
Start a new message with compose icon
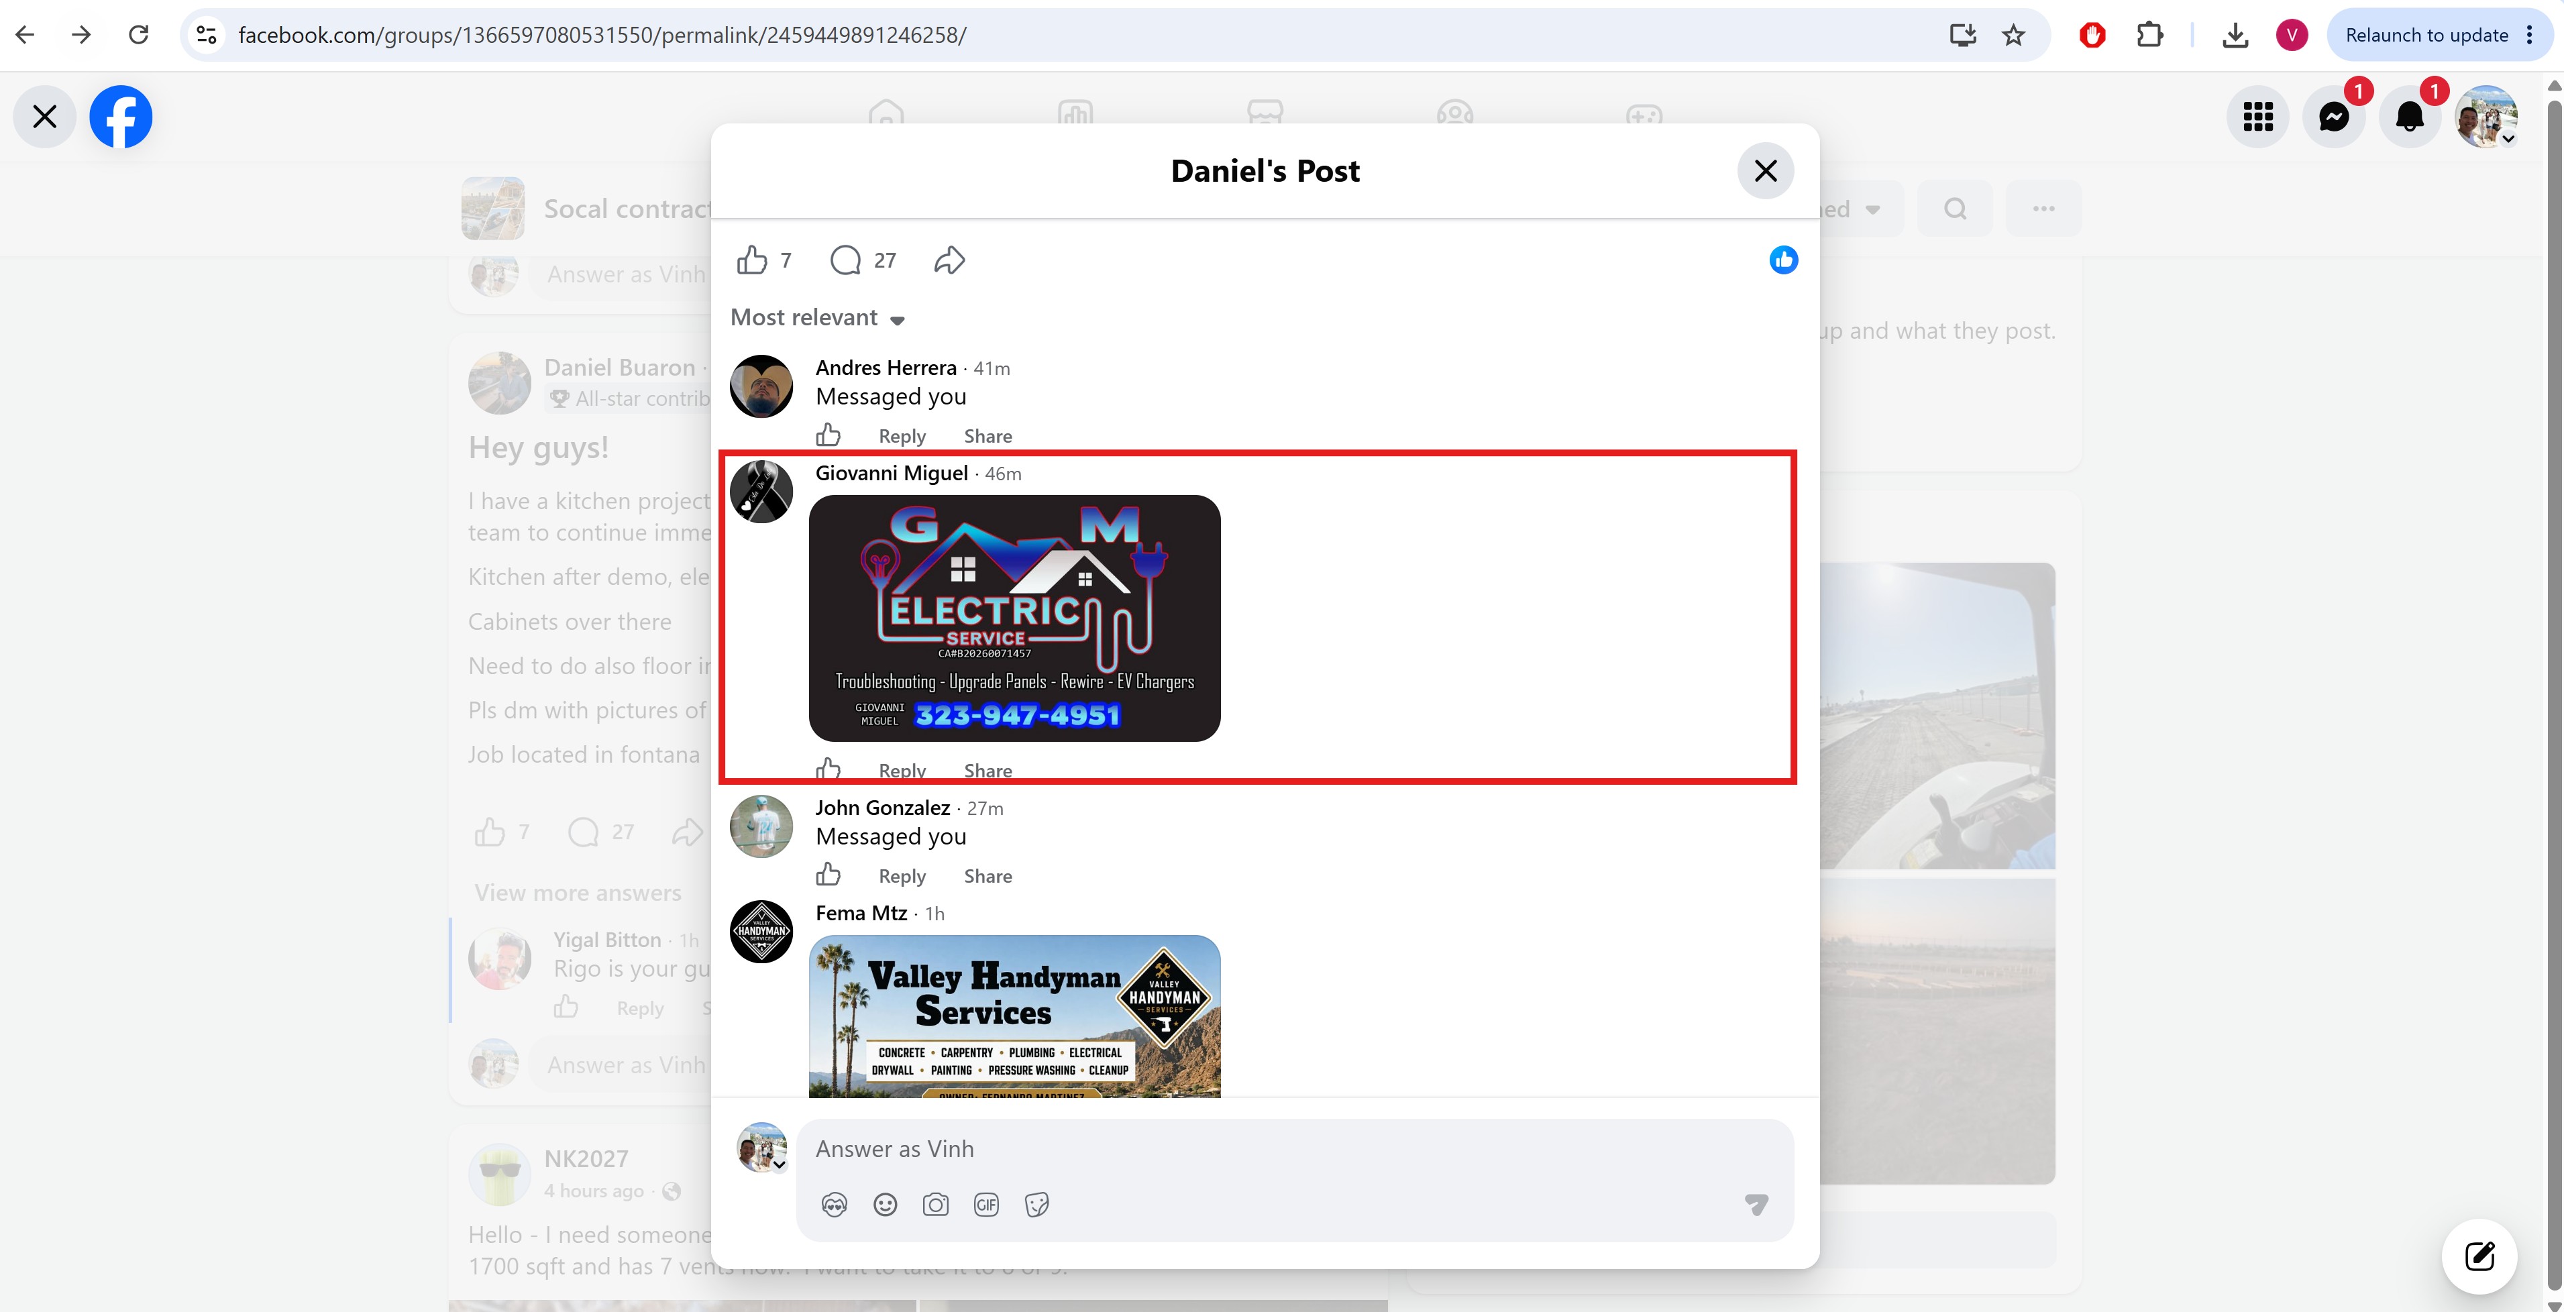[x=2478, y=1256]
